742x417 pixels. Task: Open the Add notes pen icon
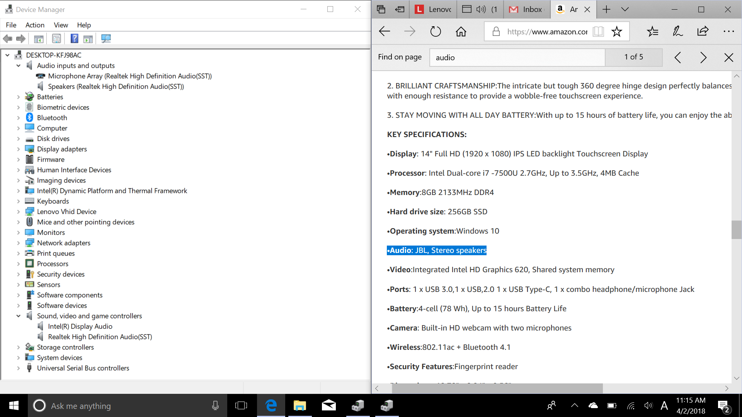pyautogui.click(x=678, y=31)
